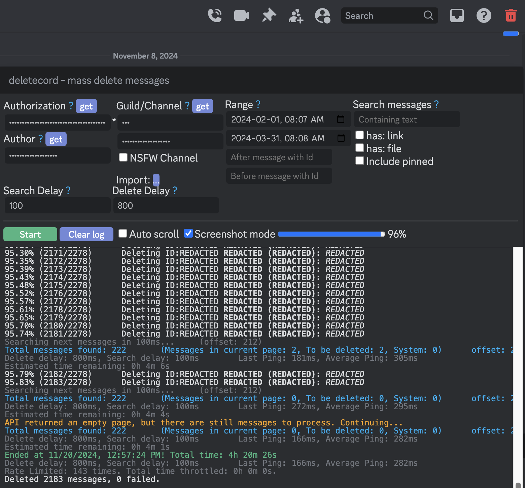Check the has: file option
Image resolution: width=525 pixels, height=488 pixels.
tap(360, 148)
